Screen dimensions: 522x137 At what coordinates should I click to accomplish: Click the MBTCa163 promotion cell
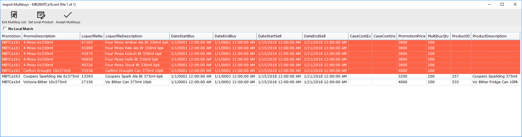[x=11, y=76]
